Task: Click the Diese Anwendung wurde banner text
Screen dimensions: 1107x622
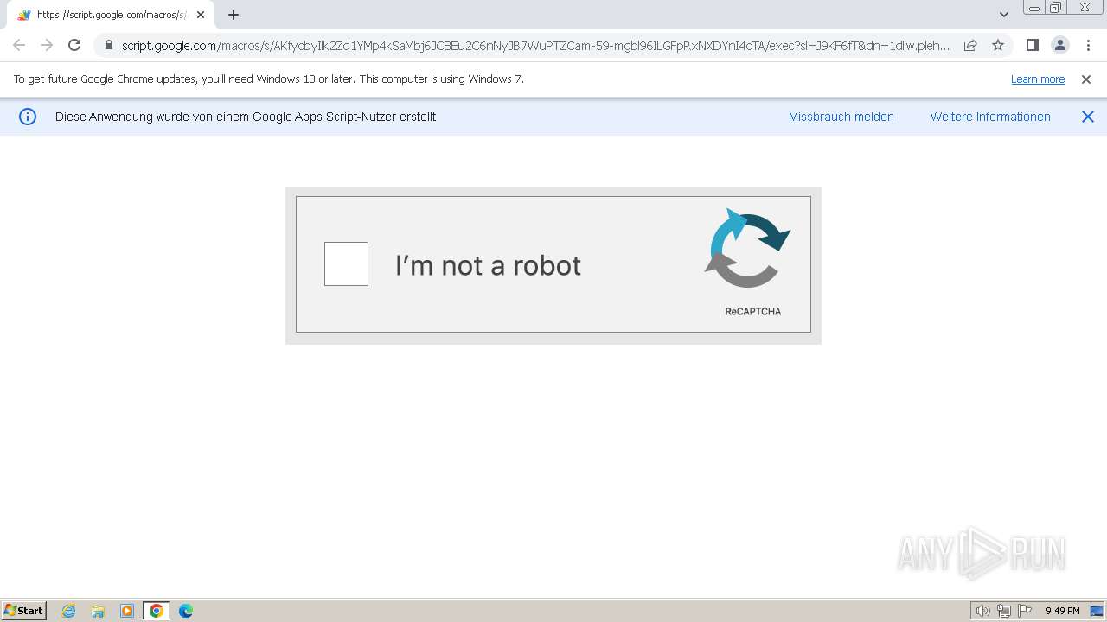Action: click(x=246, y=117)
